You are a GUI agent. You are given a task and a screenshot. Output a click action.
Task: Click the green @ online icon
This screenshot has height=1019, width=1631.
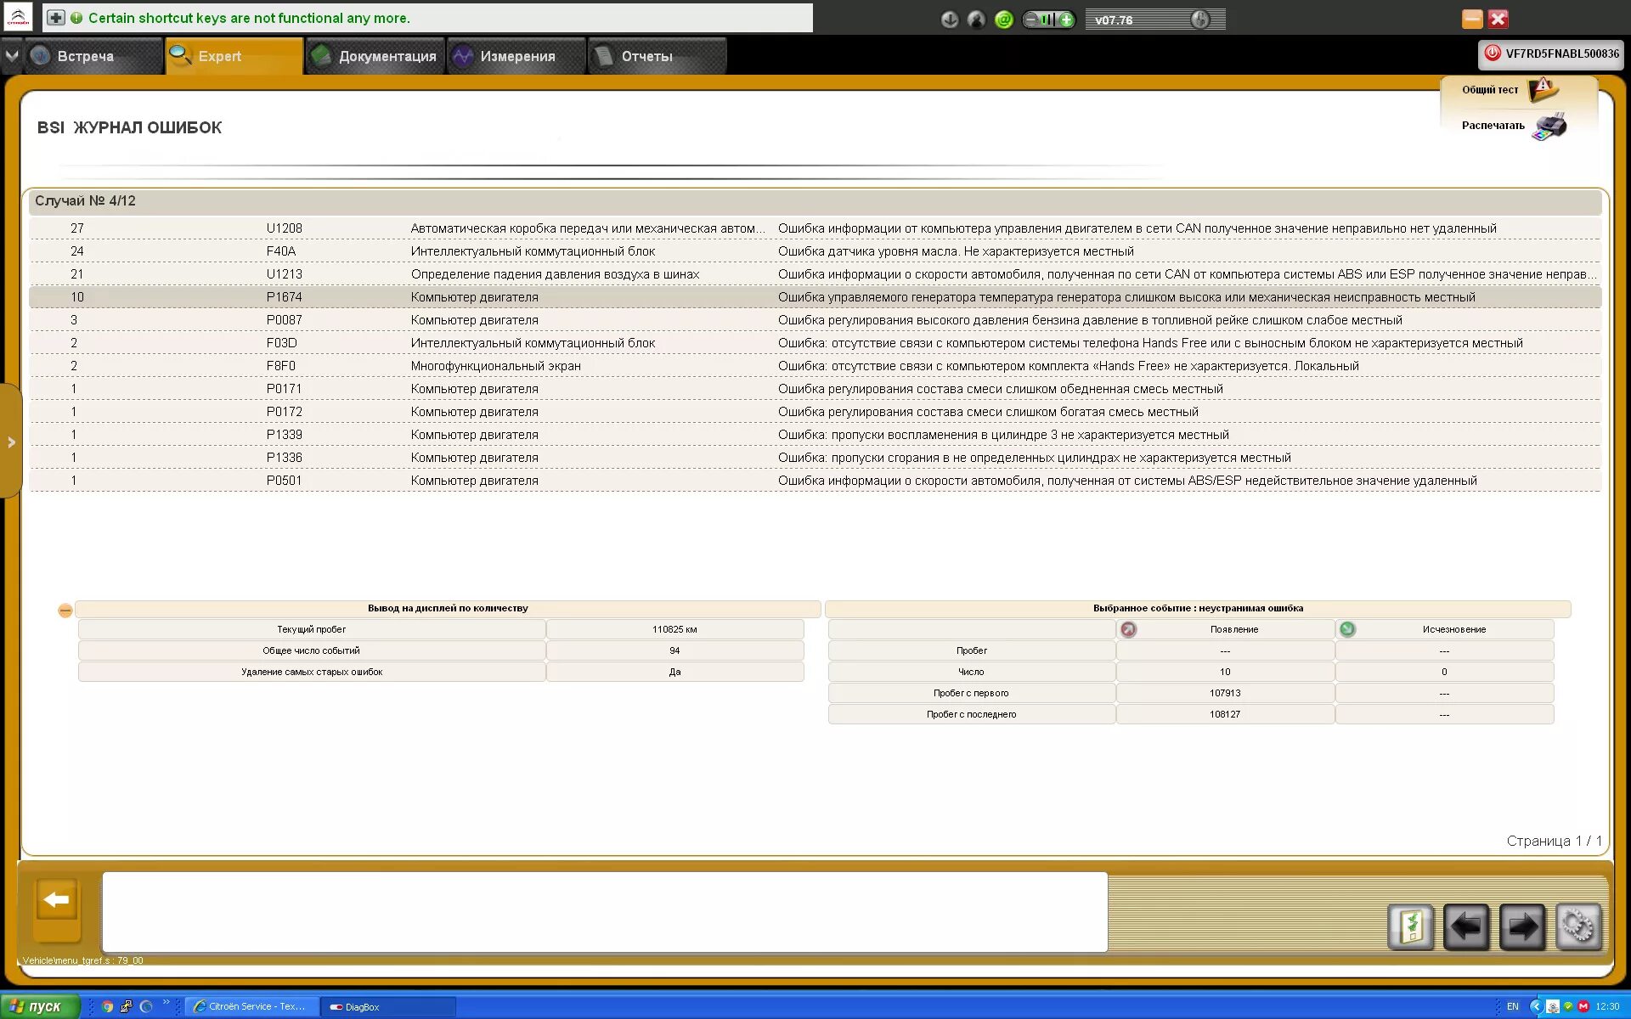pos(1003,20)
